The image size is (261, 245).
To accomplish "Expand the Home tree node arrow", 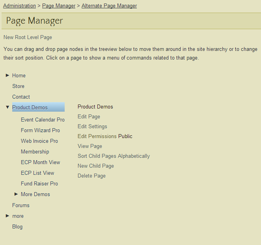I will 7,75.
